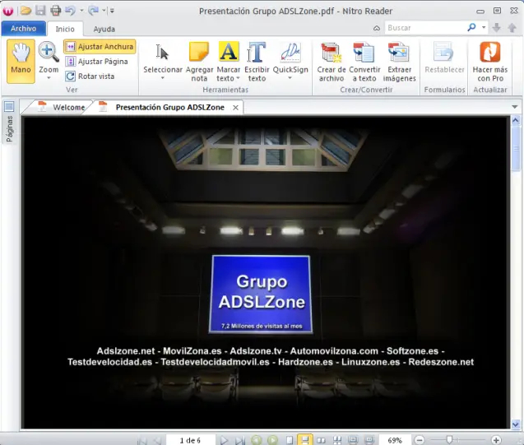
Task: Go to the previous page
Action: (x=157, y=440)
